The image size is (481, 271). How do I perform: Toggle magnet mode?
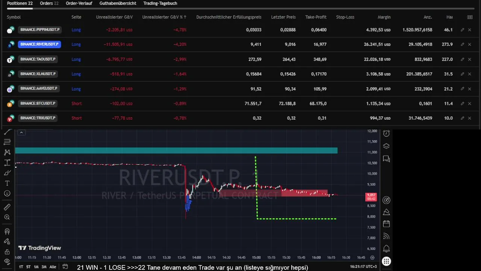point(7,231)
